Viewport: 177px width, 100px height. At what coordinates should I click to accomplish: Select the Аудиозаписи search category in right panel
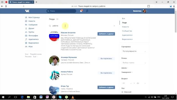tap(127, 35)
